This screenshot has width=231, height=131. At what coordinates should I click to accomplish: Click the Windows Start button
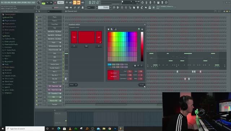(x=3, y=128)
